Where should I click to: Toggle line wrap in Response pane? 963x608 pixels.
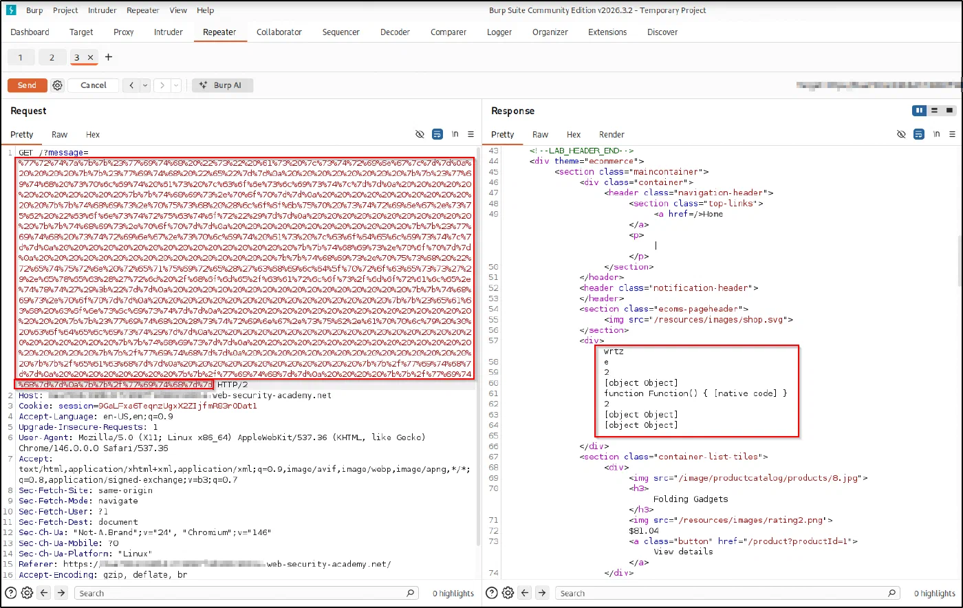point(919,134)
